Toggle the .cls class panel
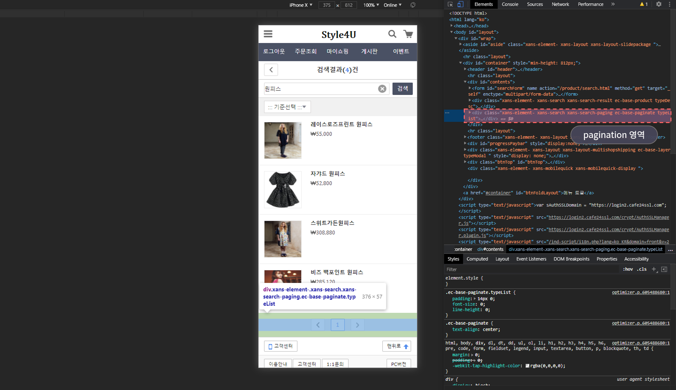The width and height of the screenshot is (676, 390). (x=642, y=269)
